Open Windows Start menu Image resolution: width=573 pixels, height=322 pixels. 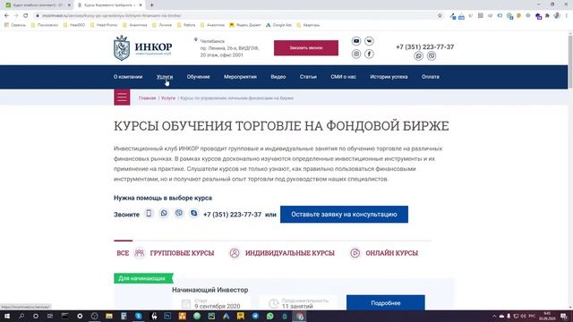tap(7, 316)
